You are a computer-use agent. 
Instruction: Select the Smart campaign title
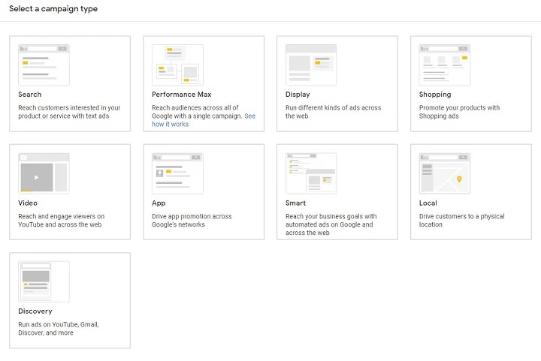(x=296, y=203)
